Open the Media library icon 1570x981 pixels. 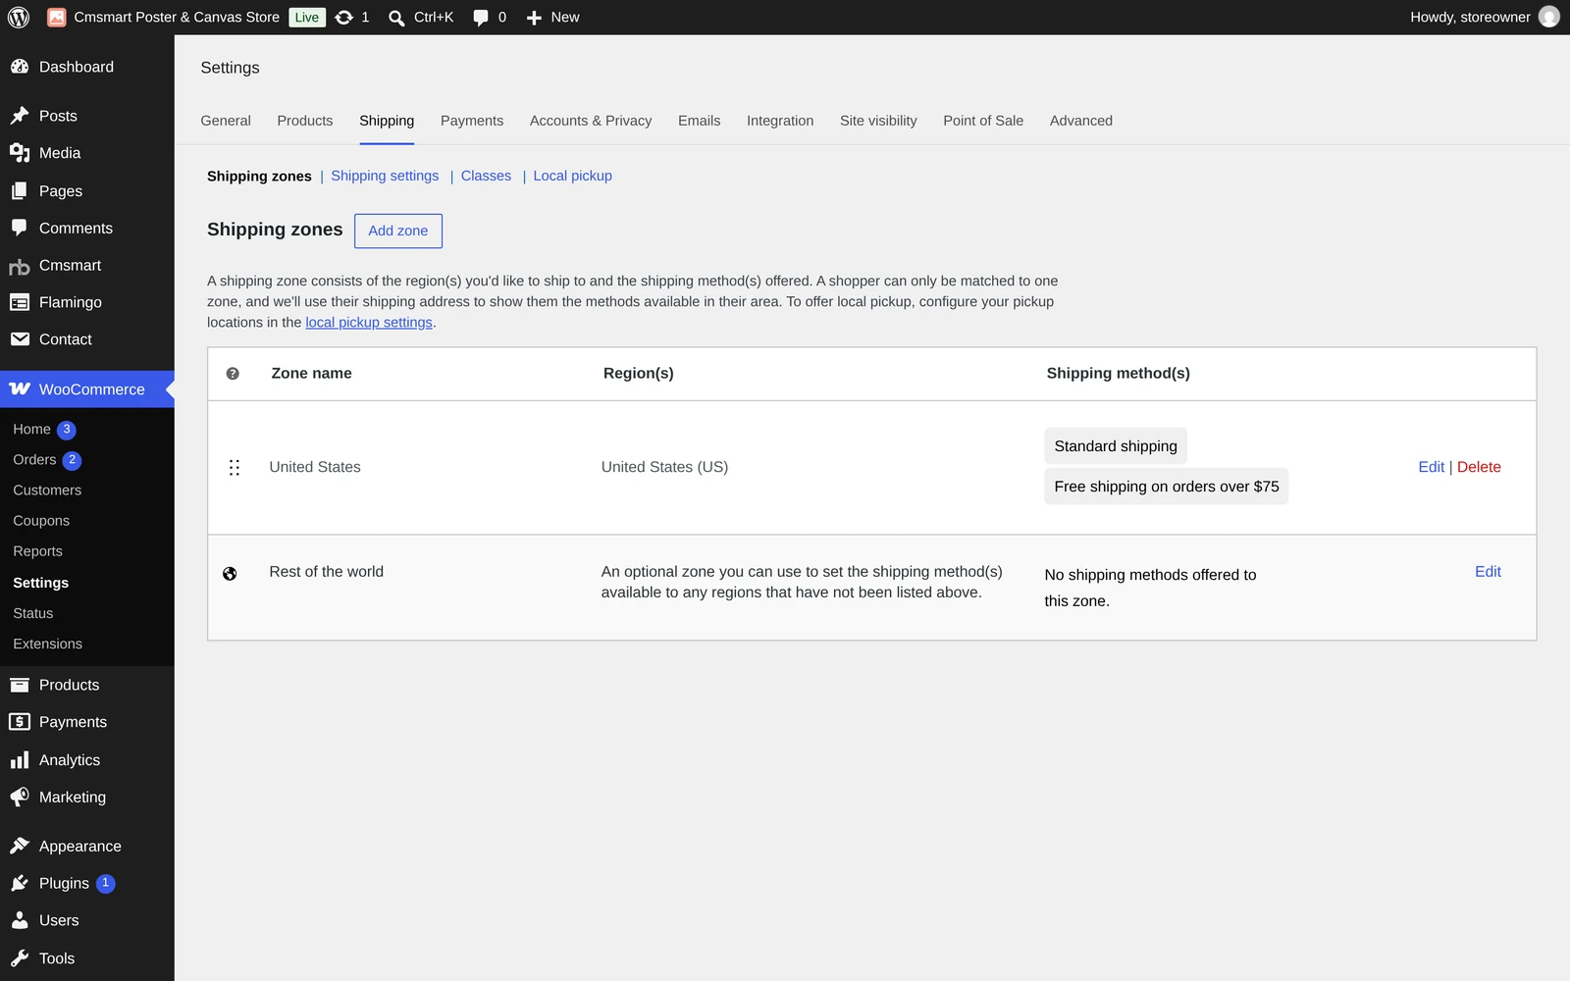pyautogui.click(x=20, y=153)
